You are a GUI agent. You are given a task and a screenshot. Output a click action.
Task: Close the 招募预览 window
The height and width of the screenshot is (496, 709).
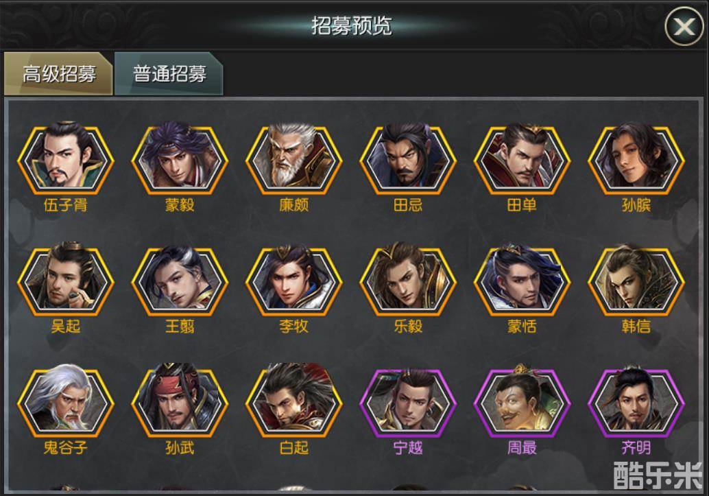(684, 26)
